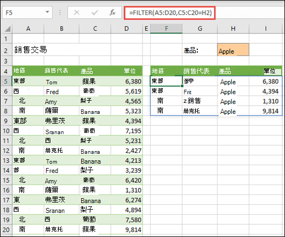Open the Insert Function fx dialog
Viewport: 285px width, 237px height.
[x=112, y=13]
